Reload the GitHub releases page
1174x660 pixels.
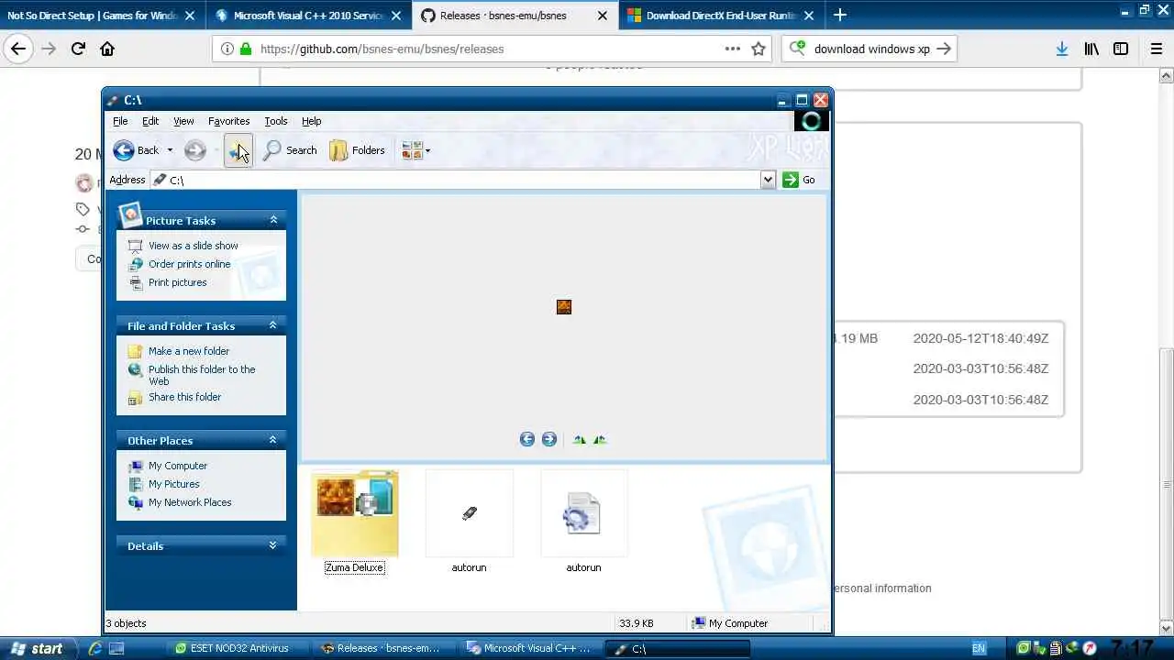click(78, 49)
